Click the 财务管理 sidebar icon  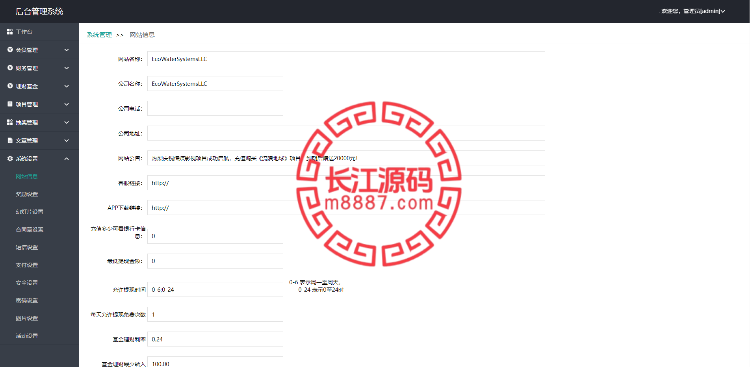10,68
